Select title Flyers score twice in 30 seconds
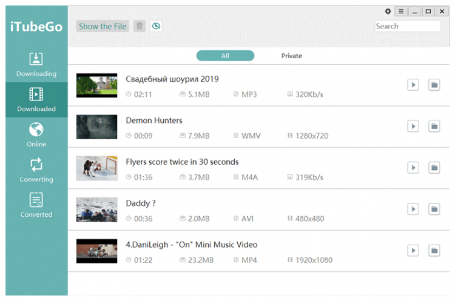Image resolution: width=455 pixels, height=301 pixels. pyautogui.click(x=182, y=162)
